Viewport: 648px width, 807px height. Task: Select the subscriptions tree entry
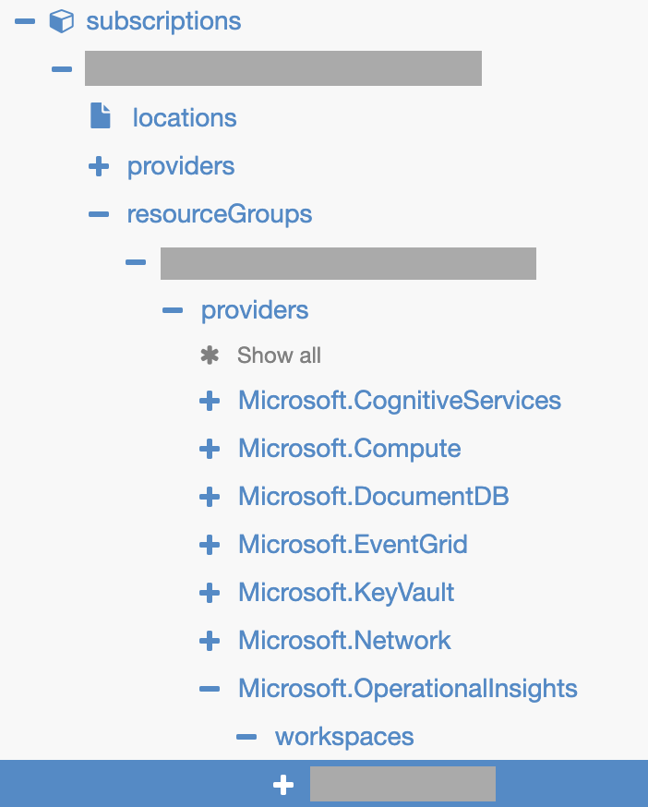(x=162, y=20)
